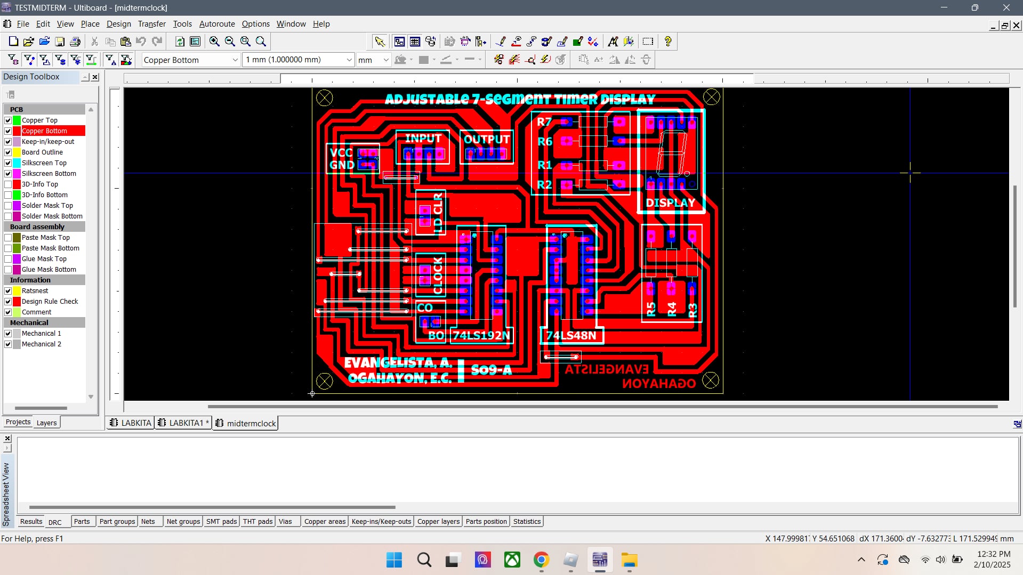Click the Copper Bottom red color swatch
The height and width of the screenshot is (575, 1023).
(x=17, y=131)
